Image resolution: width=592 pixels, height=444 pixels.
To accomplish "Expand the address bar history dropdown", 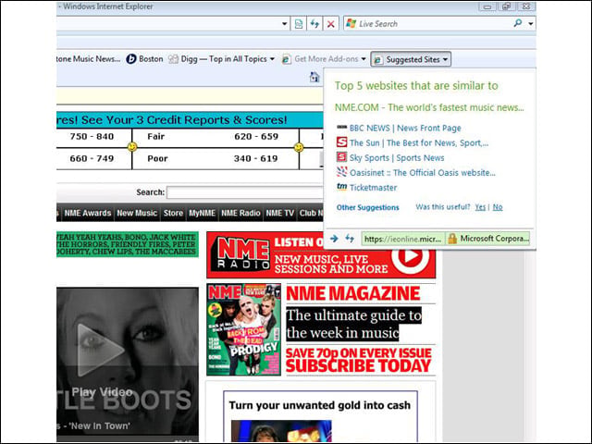I will (284, 24).
